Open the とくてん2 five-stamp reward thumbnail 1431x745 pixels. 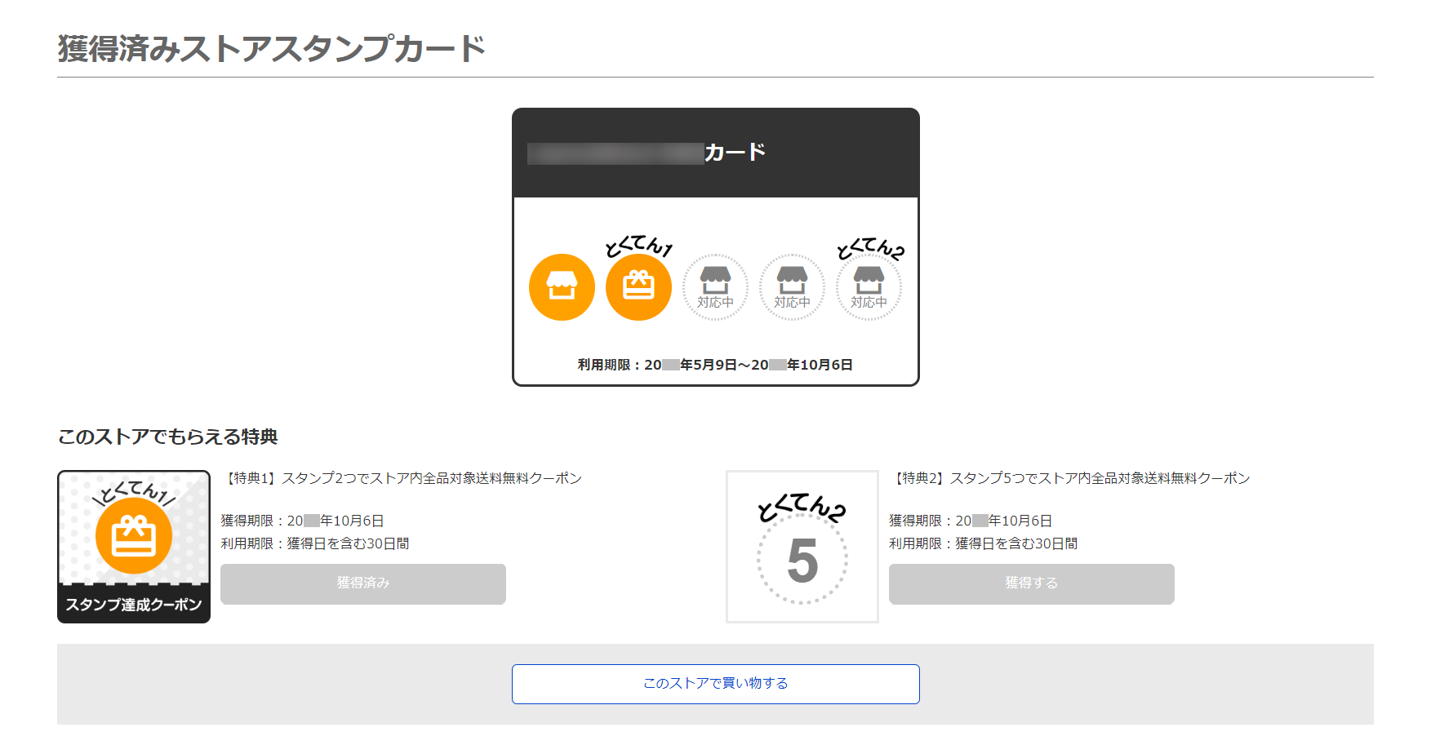(x=802, y=547)
